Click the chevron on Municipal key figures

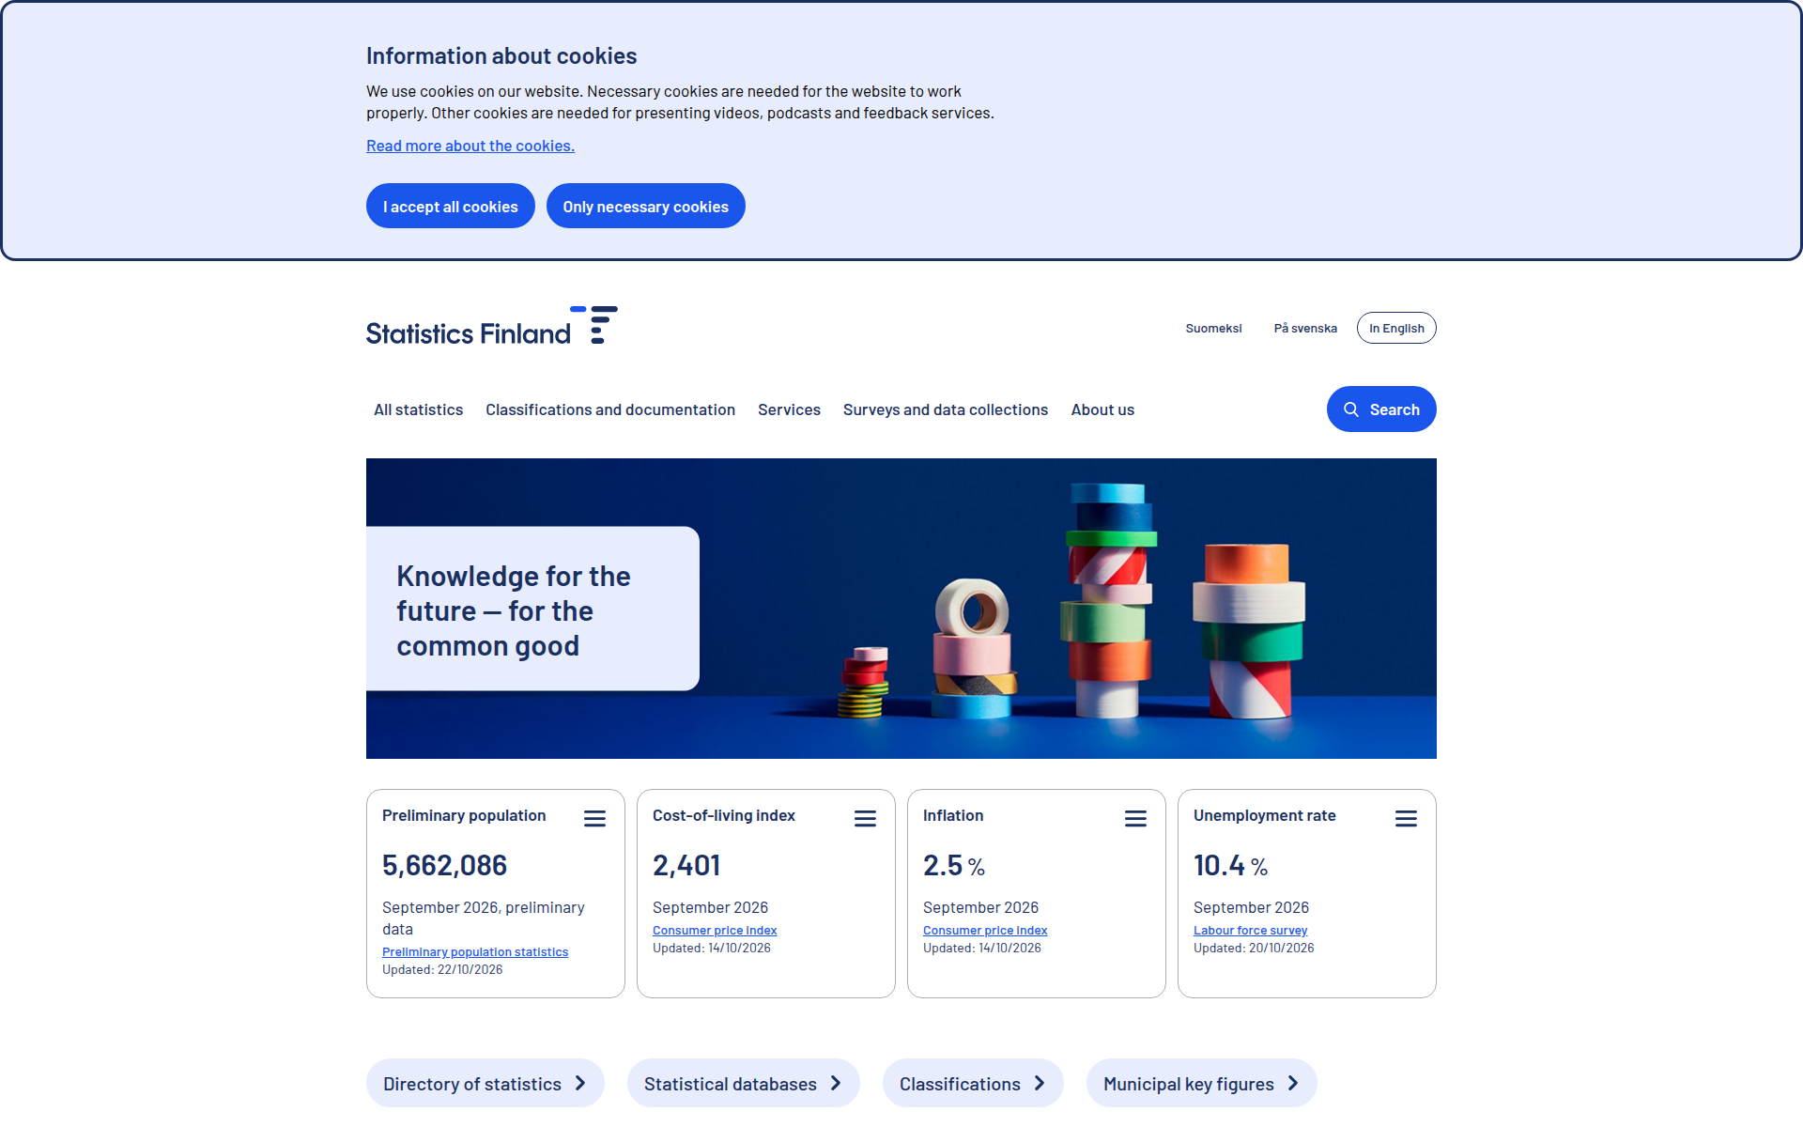tap(1293, 1083)
